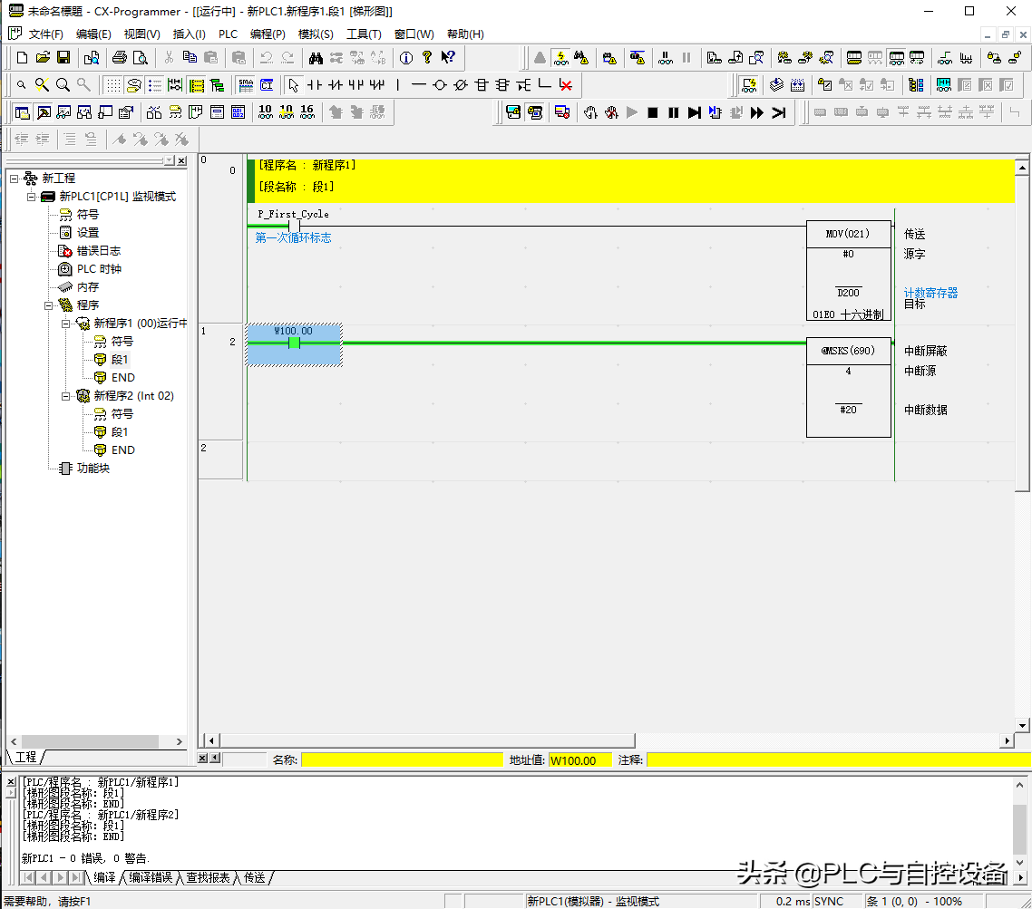Image resolution: width=1032 pixels, height=909 pixels.
Task: Click the binoculars Find icon
Action: [x=316, y=58]
